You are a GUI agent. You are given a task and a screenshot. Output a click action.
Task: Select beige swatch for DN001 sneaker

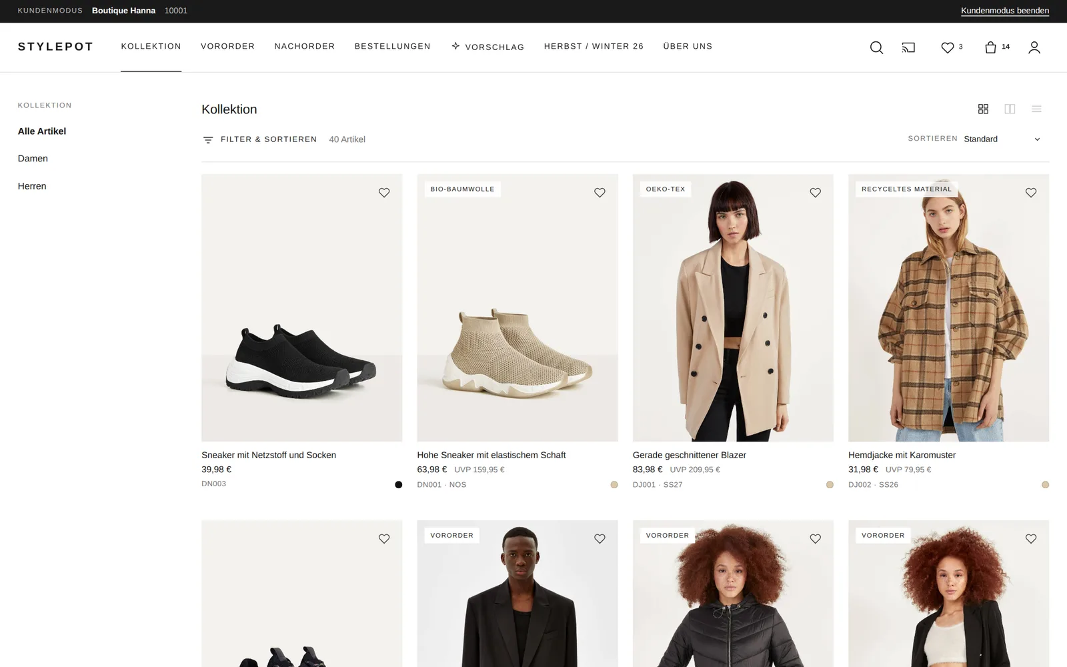pos(614,485)
